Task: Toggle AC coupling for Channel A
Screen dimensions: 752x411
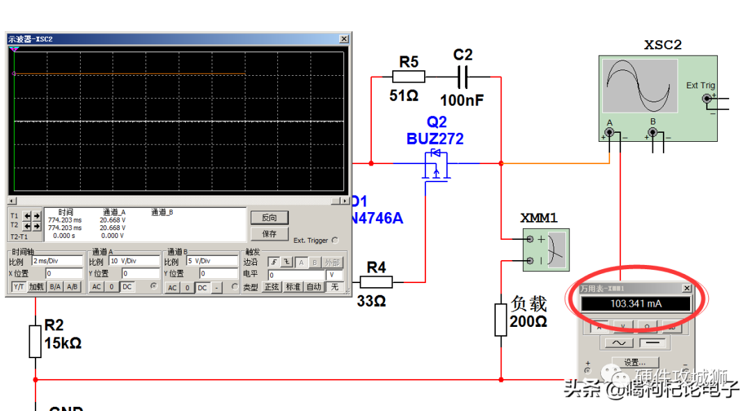Action: click(97, 287)
